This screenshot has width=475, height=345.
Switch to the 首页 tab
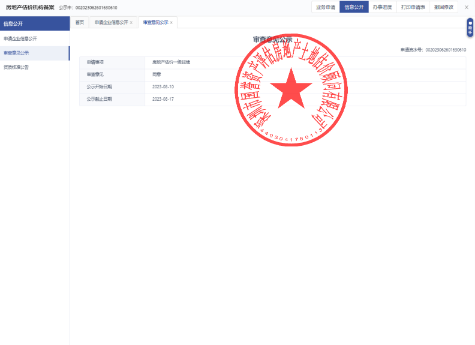80,23
